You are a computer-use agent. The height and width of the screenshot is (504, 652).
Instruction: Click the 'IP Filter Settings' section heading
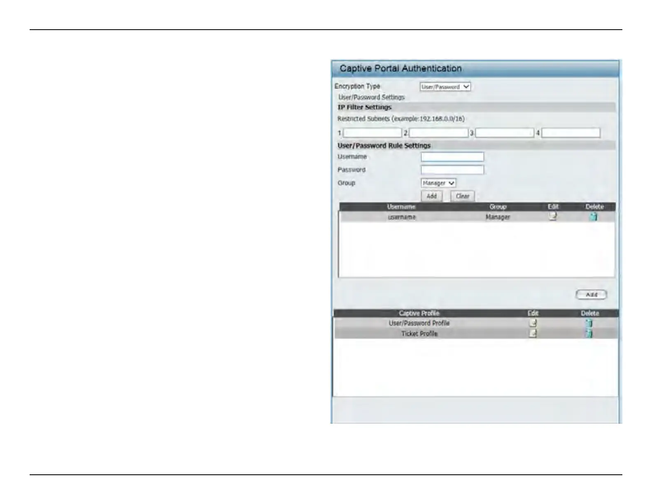pyautogui.click(x=365, y=107)
